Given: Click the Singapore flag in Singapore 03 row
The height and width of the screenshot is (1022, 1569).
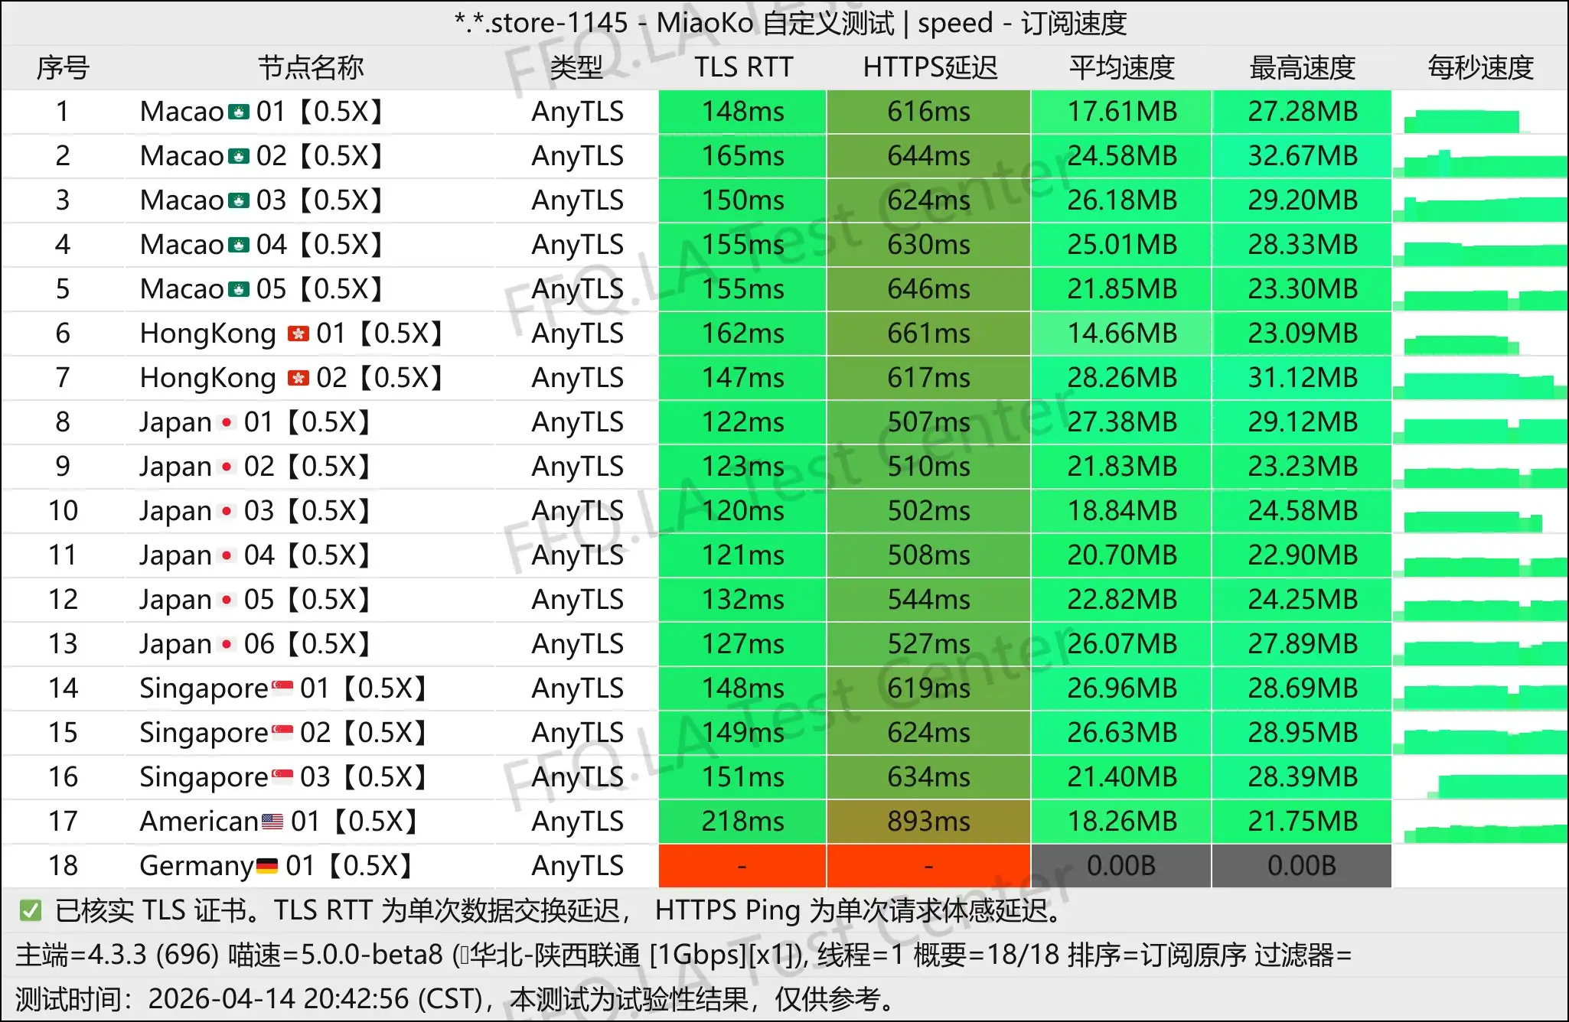Looking at the screenshot, I should pyautogui.click(x=282, y=777).
